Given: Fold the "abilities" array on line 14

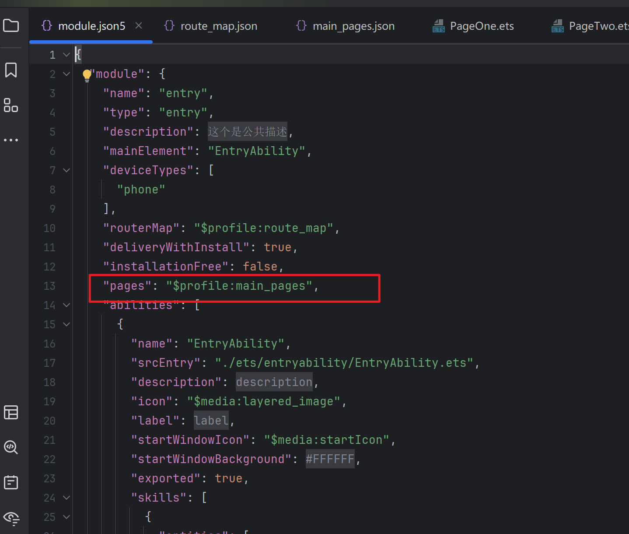Looking at the screenshot, I should (x=66, y=305).
